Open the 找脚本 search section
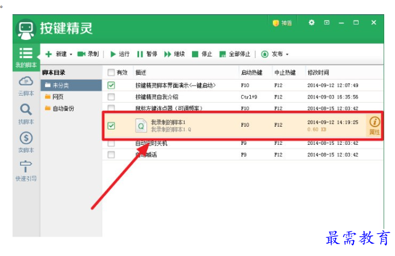 pos(26,114)
